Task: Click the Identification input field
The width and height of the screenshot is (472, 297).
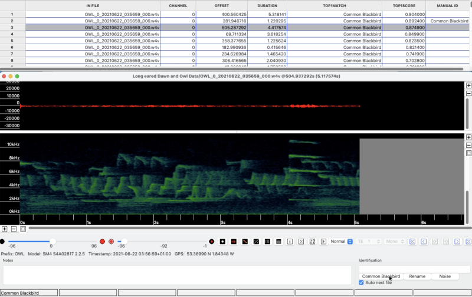Action: (x=414, y=269)
